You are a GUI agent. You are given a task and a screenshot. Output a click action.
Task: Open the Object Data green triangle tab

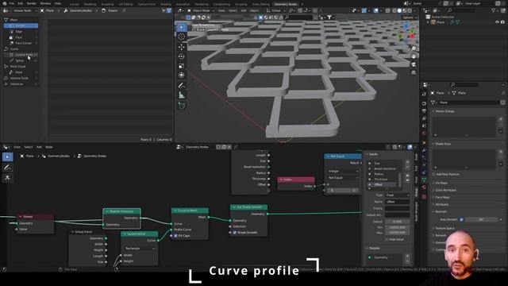(x=424, y=180)
